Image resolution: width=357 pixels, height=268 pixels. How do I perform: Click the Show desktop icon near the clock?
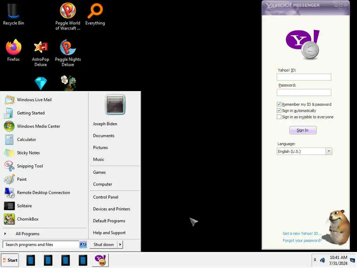tap(353, 260)
